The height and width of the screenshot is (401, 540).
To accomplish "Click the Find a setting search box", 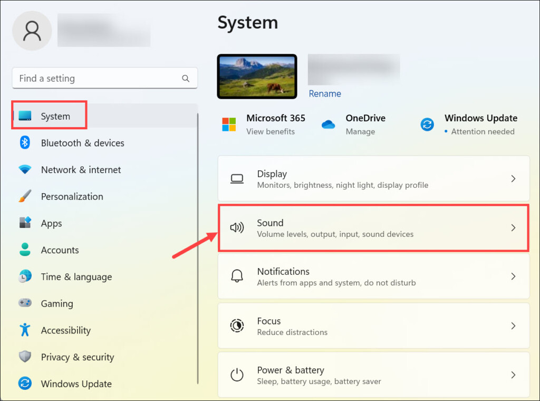I will pos(98,78).
